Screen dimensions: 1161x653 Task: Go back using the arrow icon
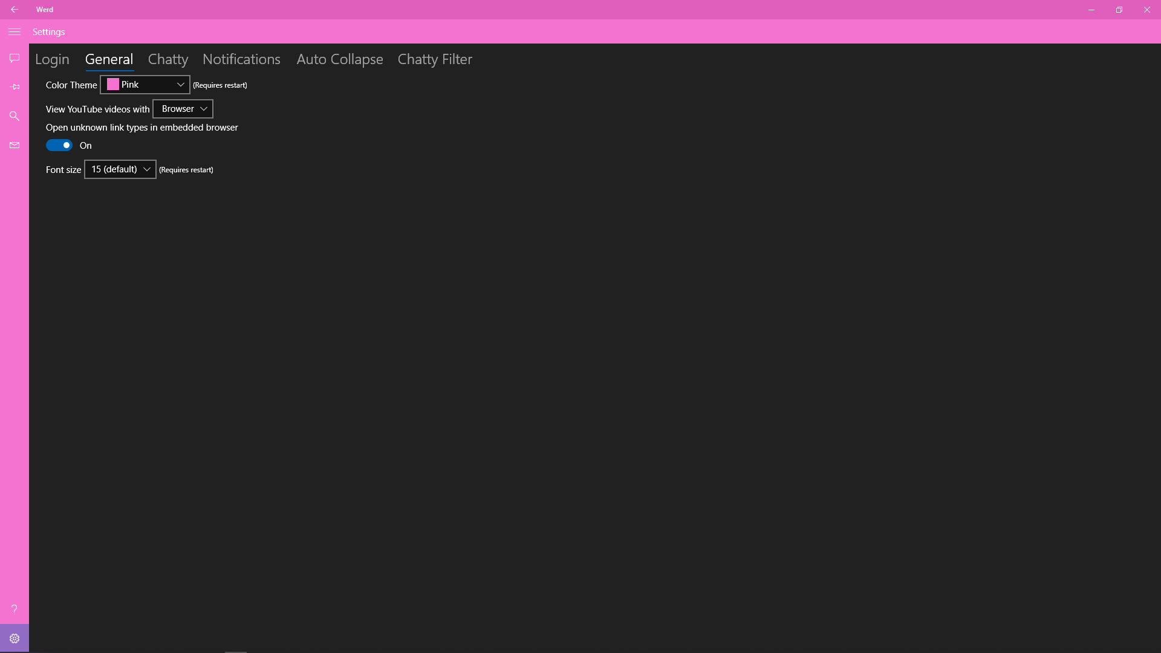point(15,10)
